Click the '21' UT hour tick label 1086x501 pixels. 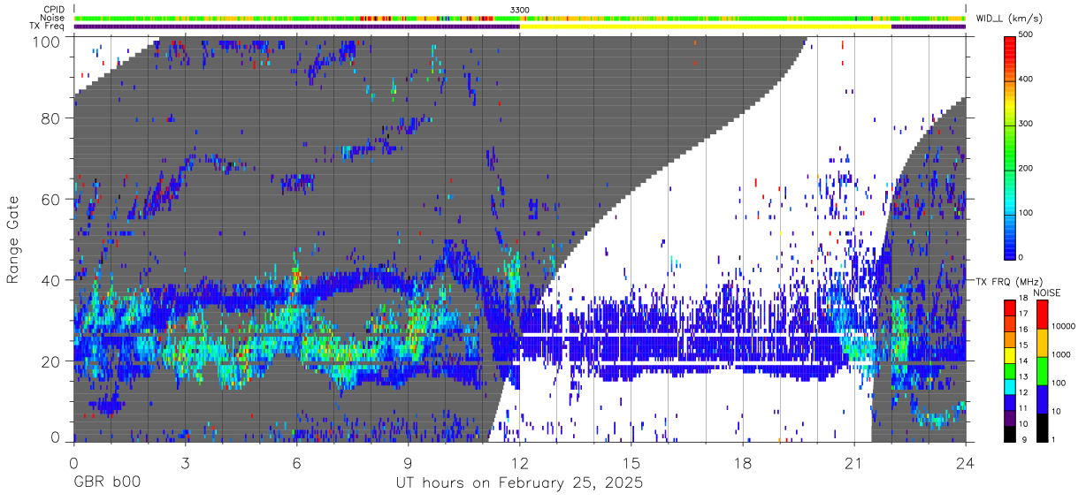(854, 462)
